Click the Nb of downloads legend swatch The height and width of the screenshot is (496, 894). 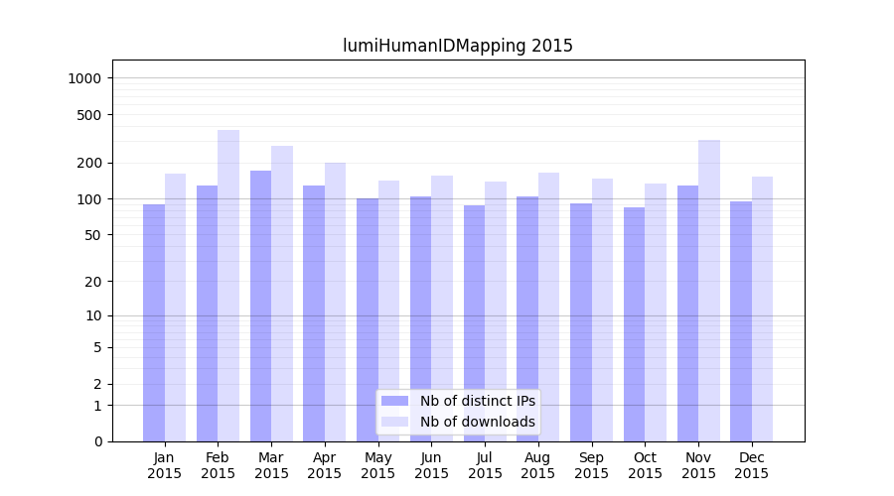[394, 422]
